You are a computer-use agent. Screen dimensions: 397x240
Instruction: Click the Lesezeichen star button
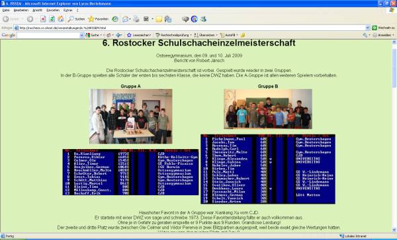coord(139,35)
